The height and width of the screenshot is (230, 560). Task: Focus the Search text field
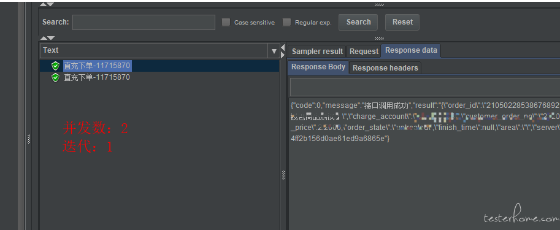(144, 22)
